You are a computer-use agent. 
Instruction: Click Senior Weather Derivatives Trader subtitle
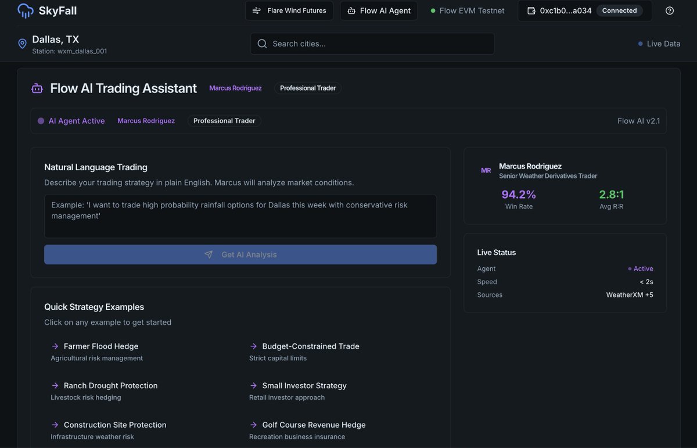coord(548,176)
